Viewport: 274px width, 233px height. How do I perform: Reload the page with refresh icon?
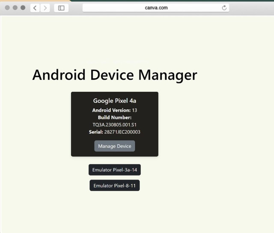(x=224, y=8)
